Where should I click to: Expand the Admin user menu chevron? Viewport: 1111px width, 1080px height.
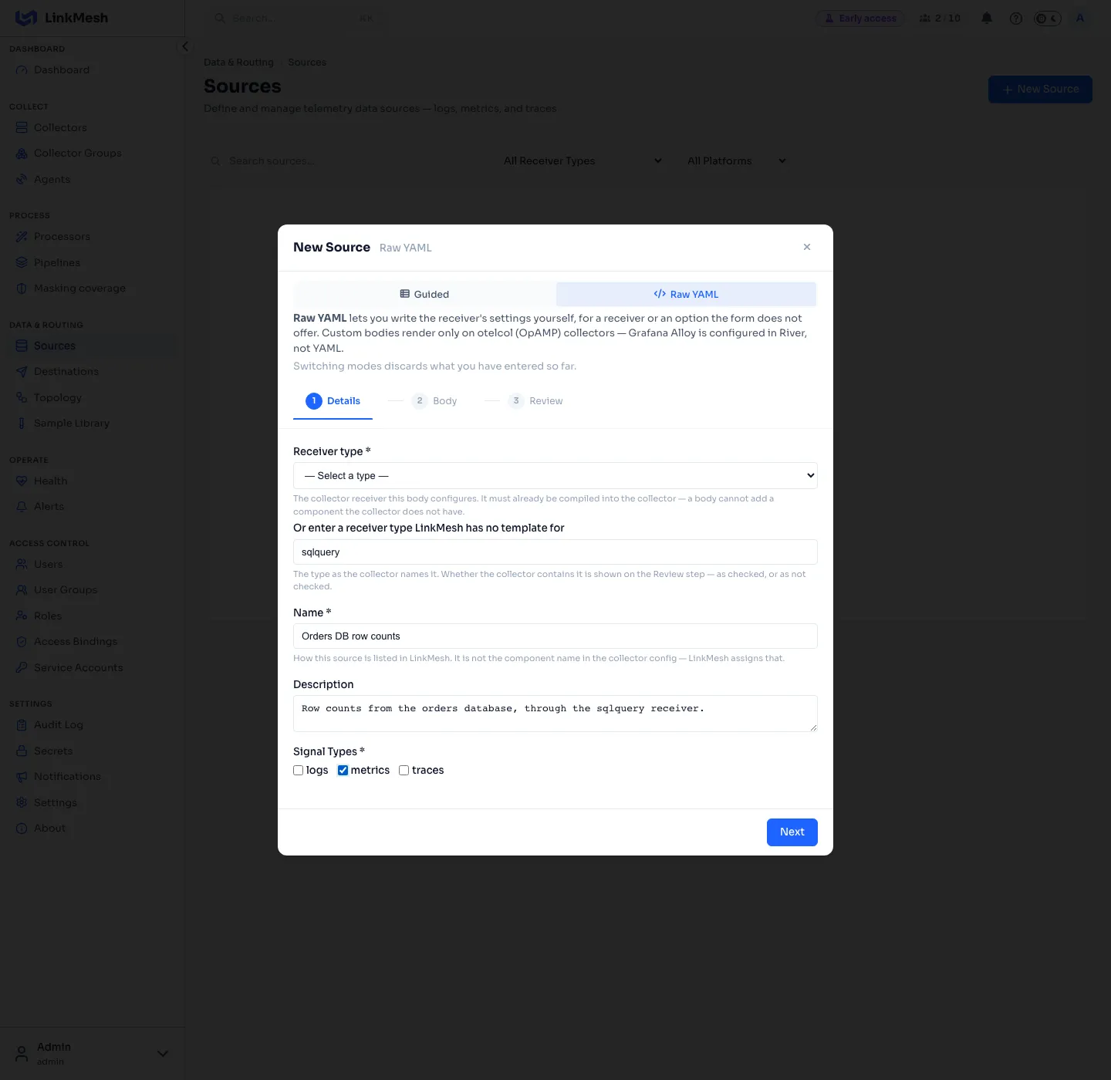(x=163, y=1053)
